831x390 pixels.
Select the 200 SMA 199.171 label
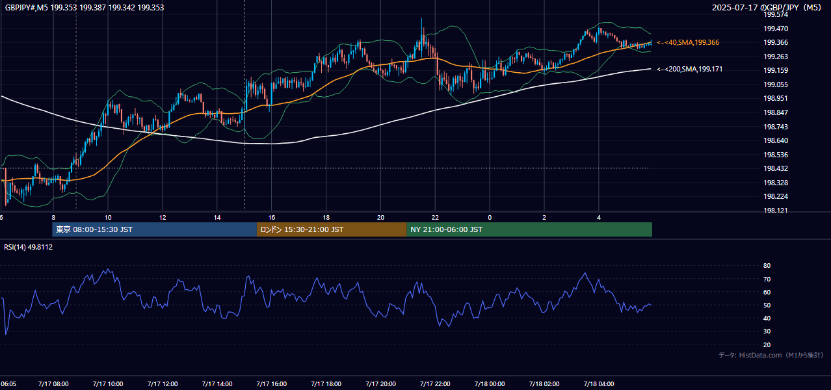coord(689,69)
